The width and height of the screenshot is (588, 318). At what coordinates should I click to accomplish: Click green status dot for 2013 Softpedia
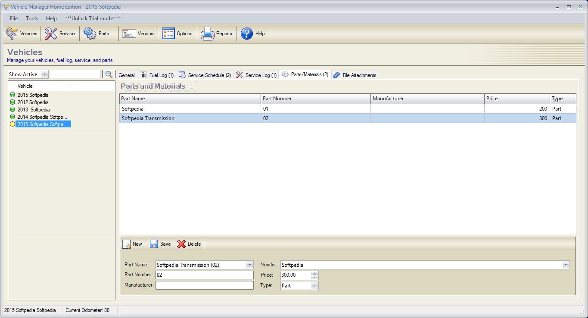coord(12,110)
